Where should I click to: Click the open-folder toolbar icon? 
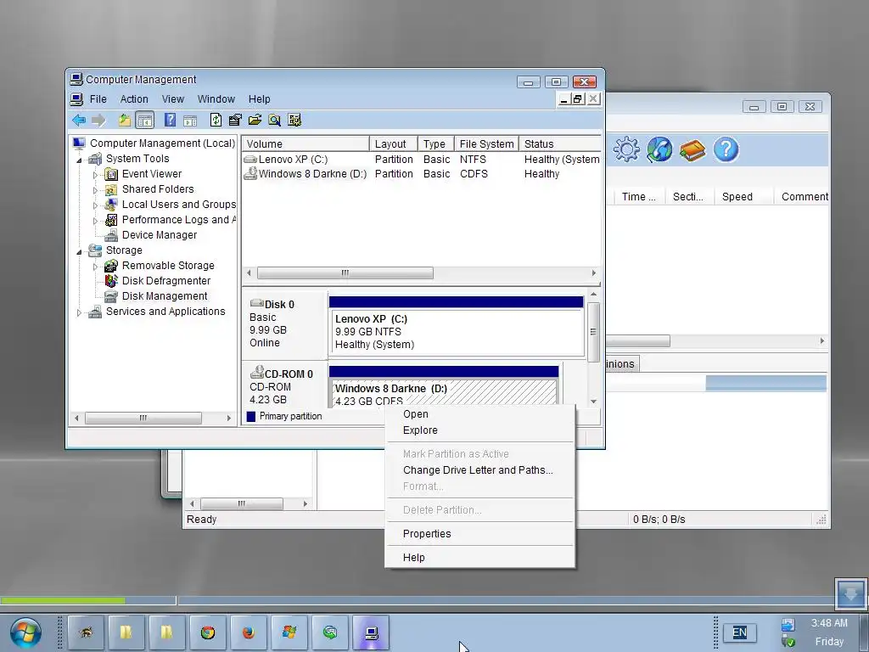(255, 120)
